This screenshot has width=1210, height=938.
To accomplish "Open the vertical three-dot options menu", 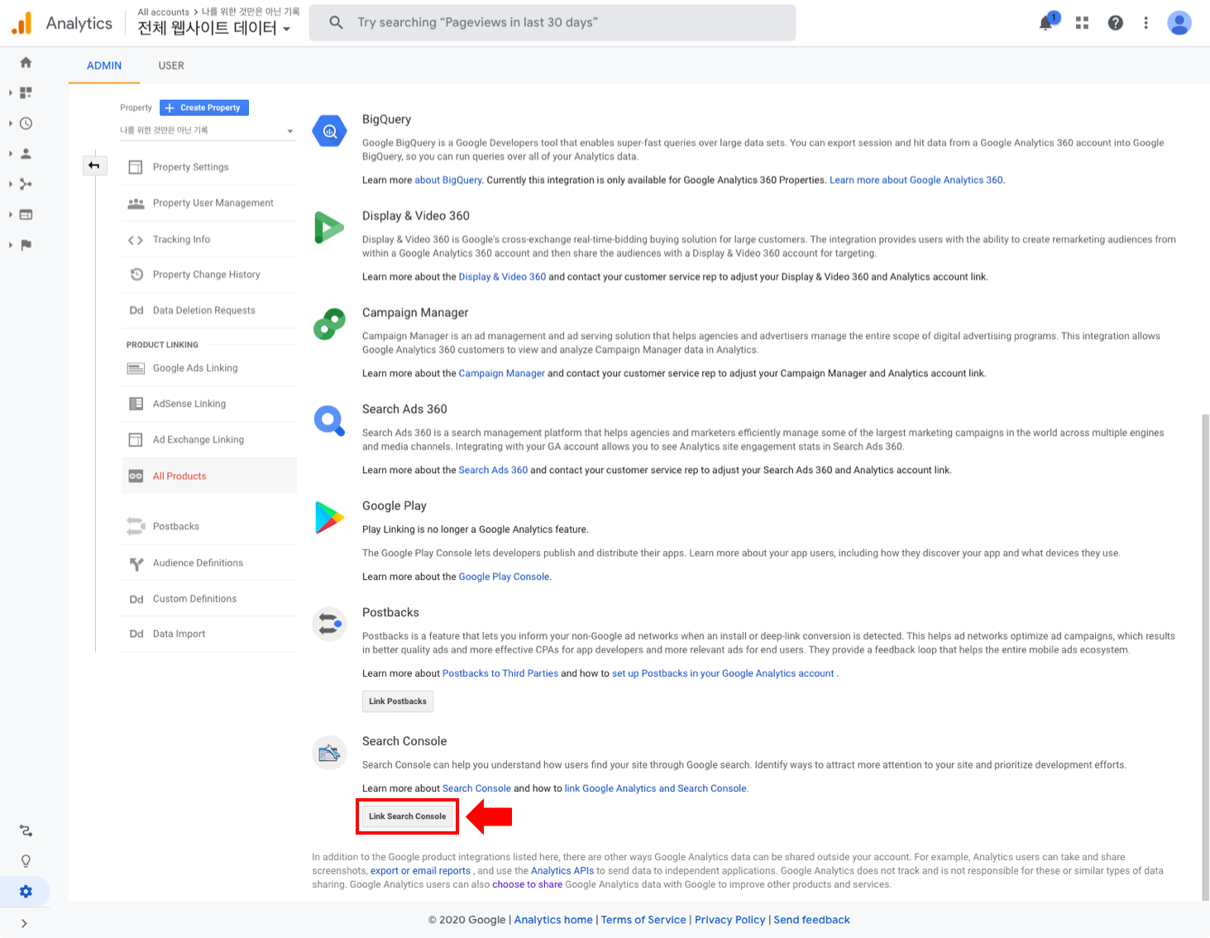I will pos(1146,23).
